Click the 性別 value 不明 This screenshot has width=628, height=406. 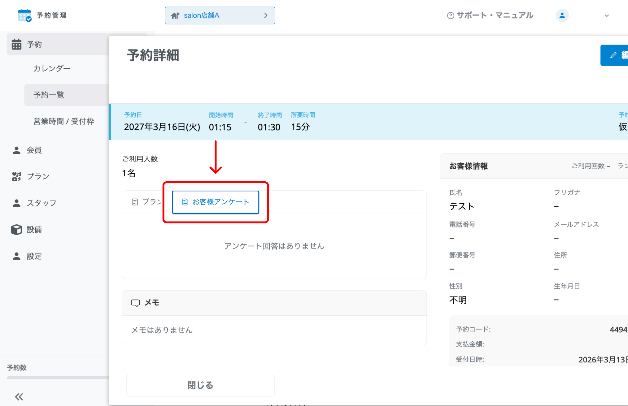(x=458, y=300)
